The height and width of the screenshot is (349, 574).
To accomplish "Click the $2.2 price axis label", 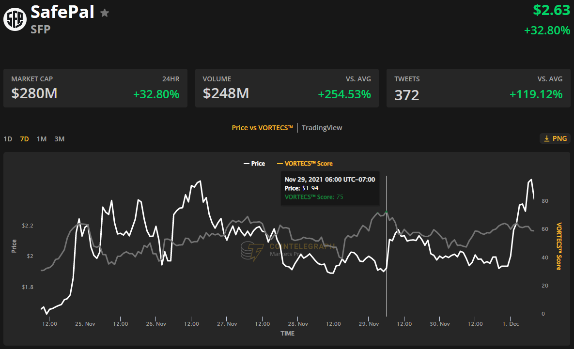I will tap(28, 226).
